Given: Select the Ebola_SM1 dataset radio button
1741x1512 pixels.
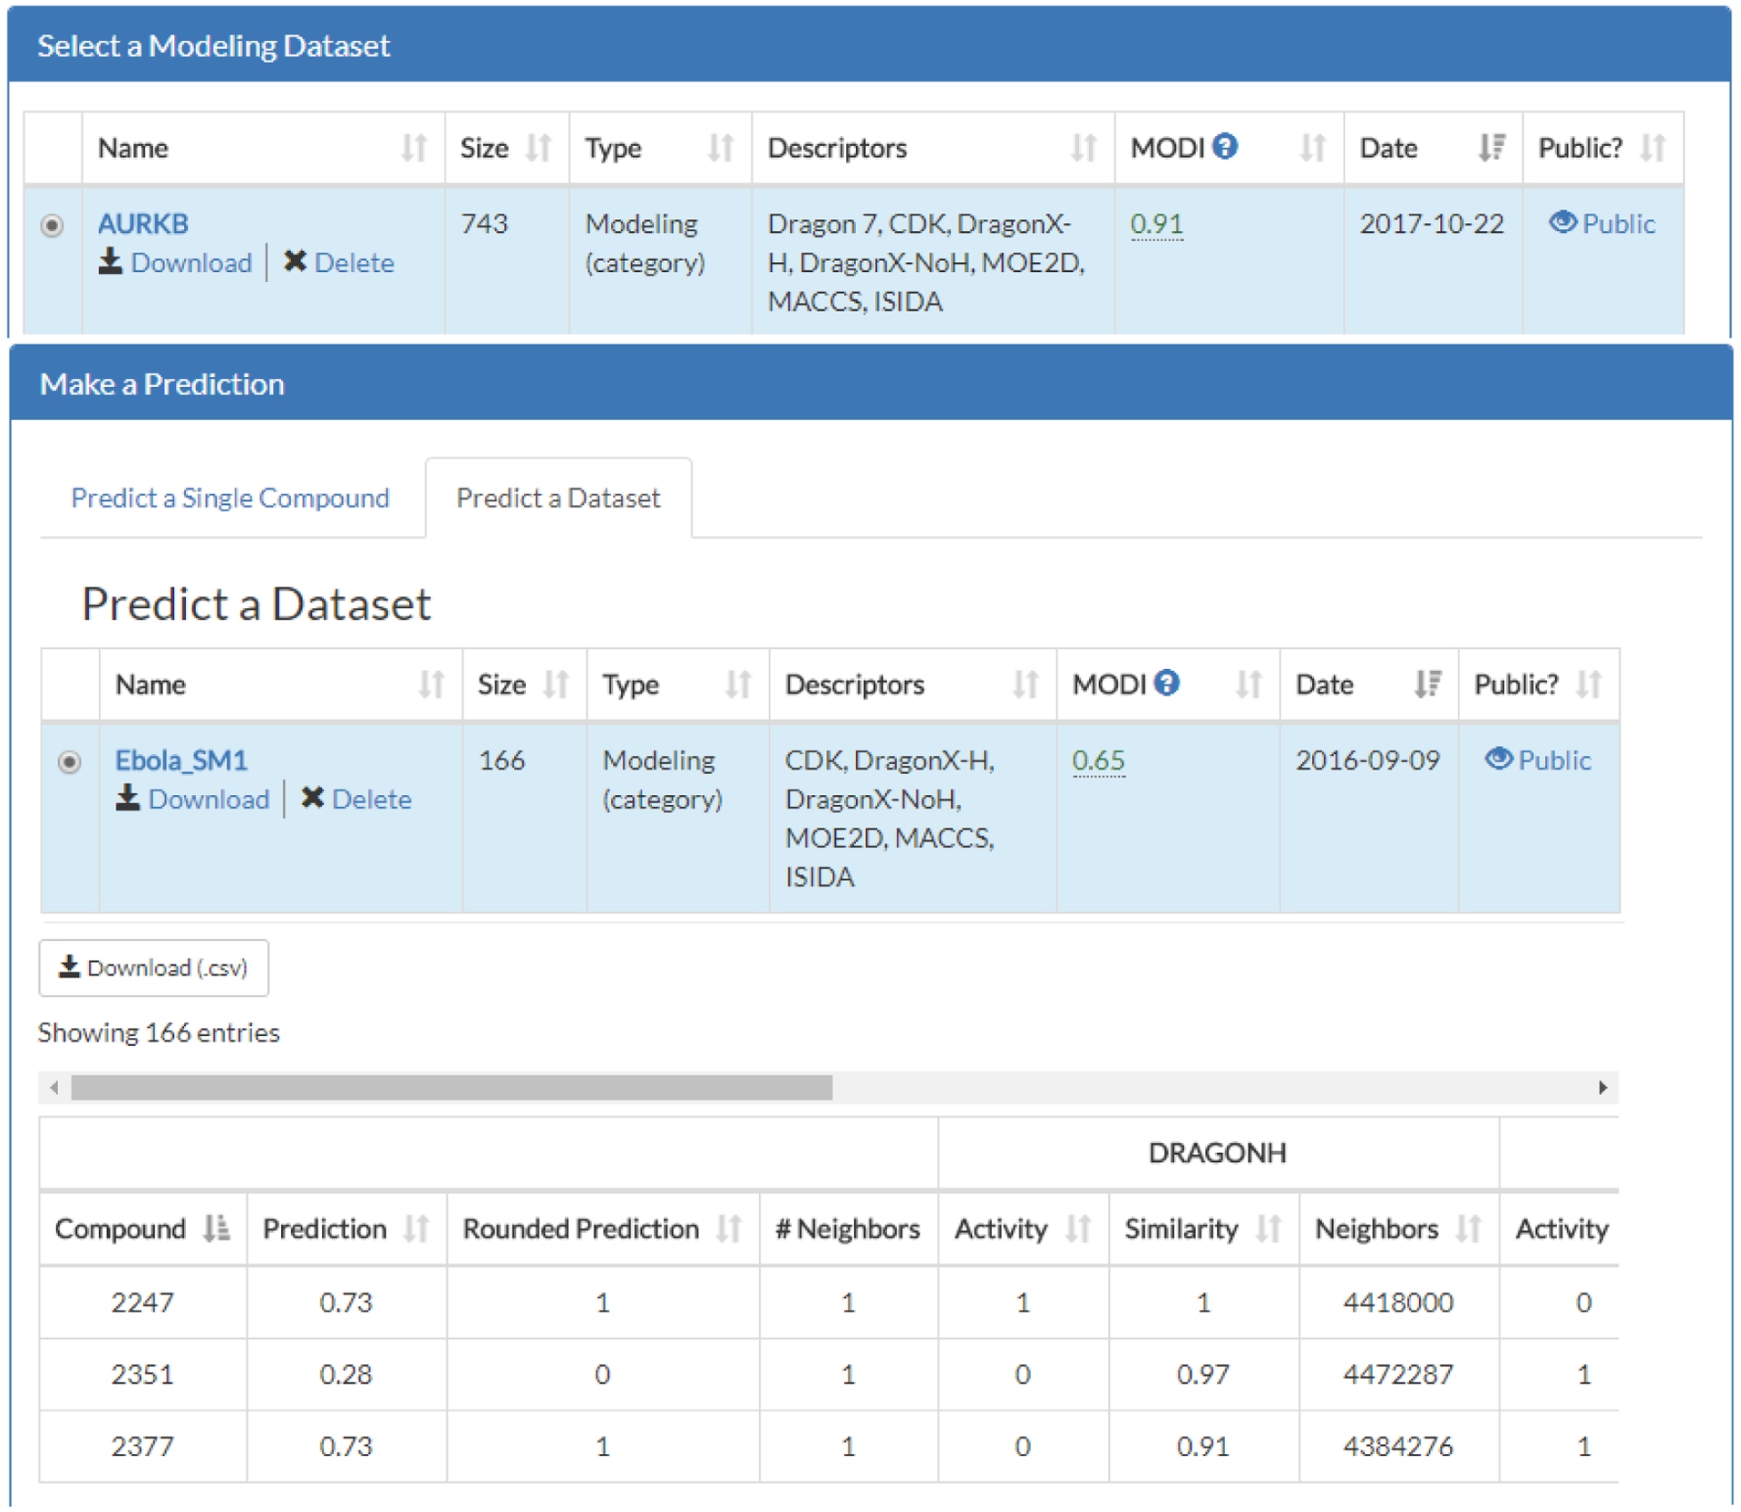Looking at the screenshot, I should coord(70,761).
